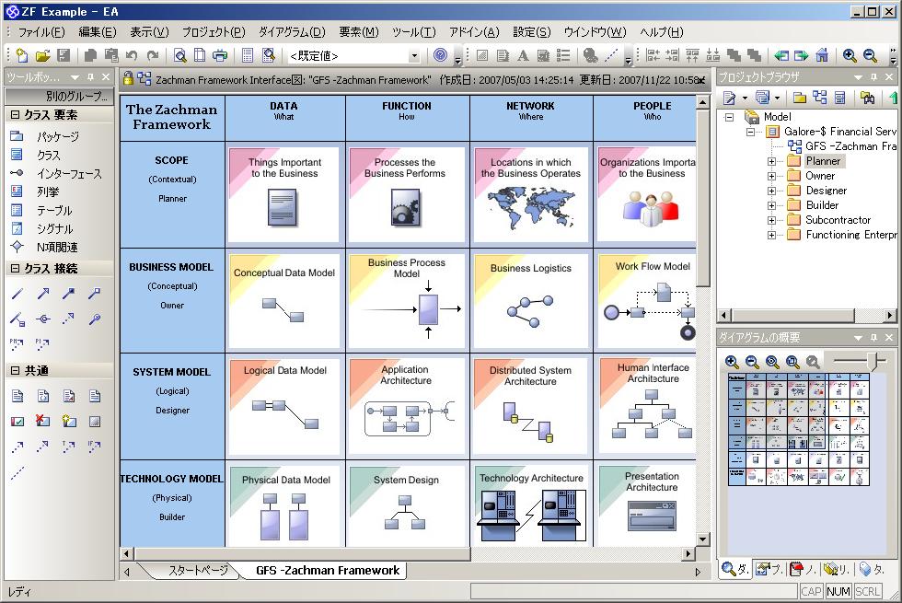Image resolution: width=902 pixels, height=603 pixels.
Task: Click binoculars search icon in project browser
Action: pos(867,98)
